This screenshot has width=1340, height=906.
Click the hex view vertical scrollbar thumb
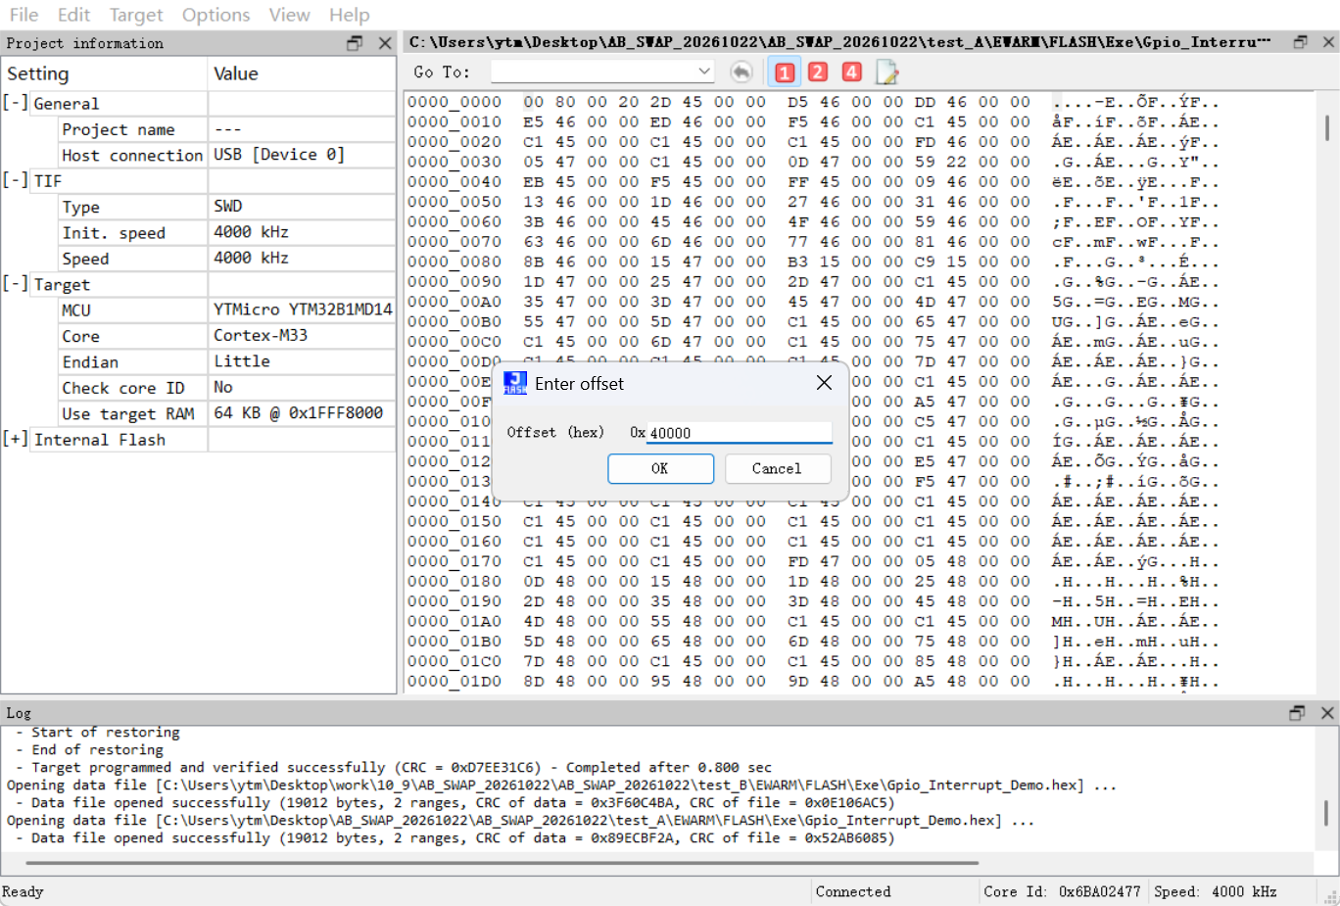coord(1327,128)
